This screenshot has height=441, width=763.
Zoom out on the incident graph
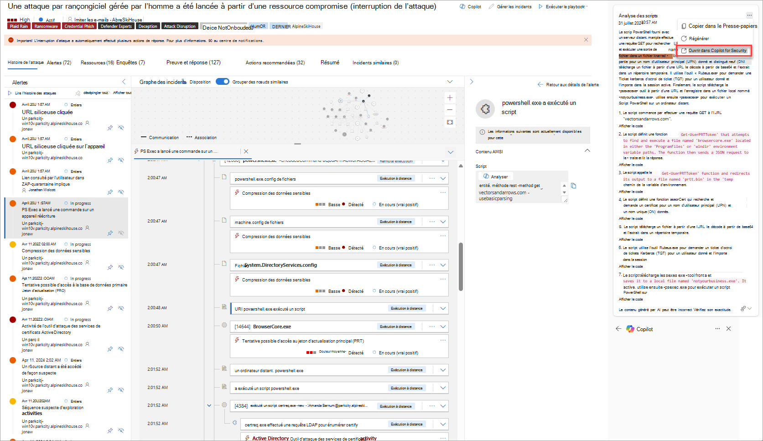(450, 110)
